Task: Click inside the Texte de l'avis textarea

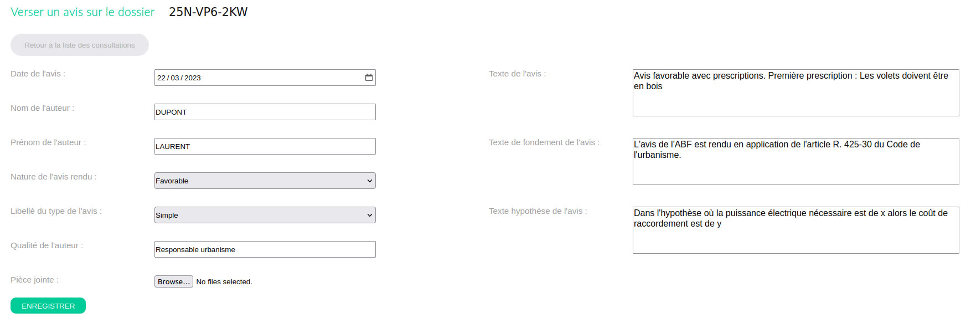Action: click(x=795, y=93)
